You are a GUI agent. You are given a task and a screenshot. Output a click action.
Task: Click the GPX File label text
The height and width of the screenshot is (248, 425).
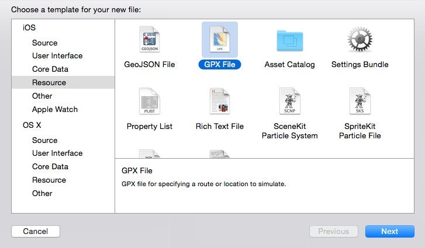coord(219,64)
